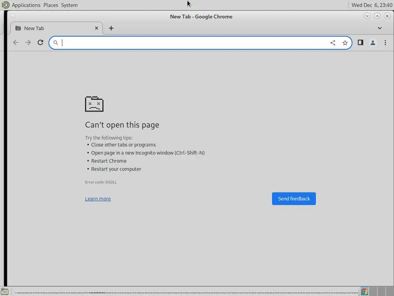Open the Places menu
Viewport: 394px width, 296px height.
click(x=51, y=5)
